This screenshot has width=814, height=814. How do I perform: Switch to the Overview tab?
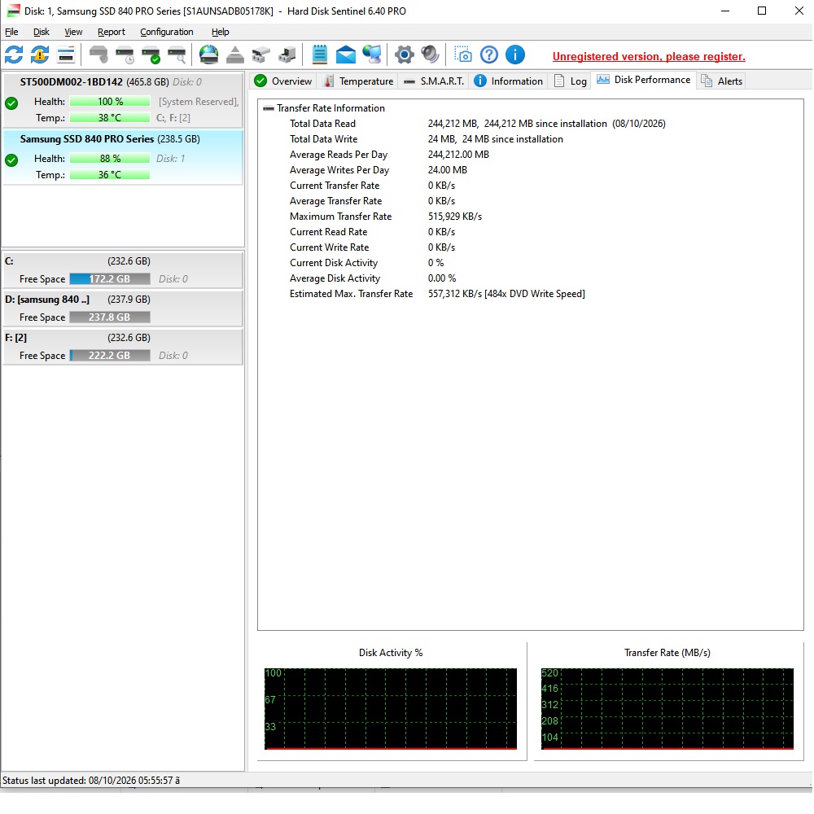(x=283, y=81)
